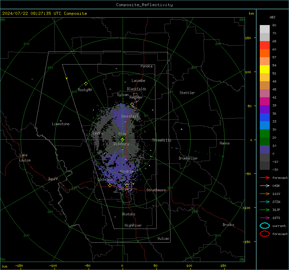This screenshot has height=270, width=289.
Task: Click the green 31JP arrow legend icon
Action: [265, 210]
